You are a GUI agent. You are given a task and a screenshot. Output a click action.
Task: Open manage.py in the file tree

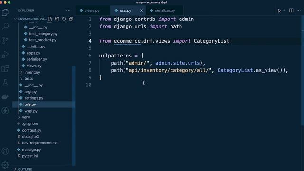click(31, 150)
